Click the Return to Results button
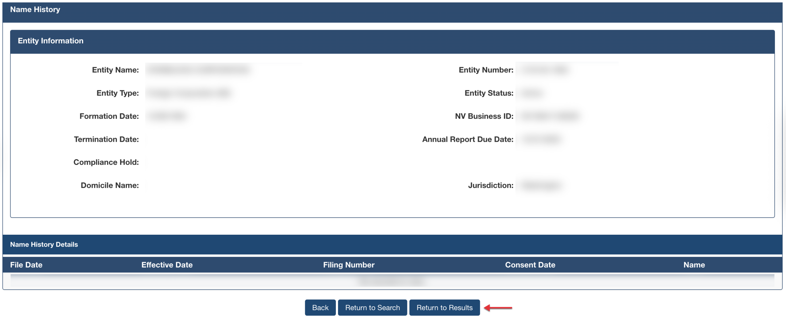Viewport: 786px width, 320px height. (x=444, y=307)
